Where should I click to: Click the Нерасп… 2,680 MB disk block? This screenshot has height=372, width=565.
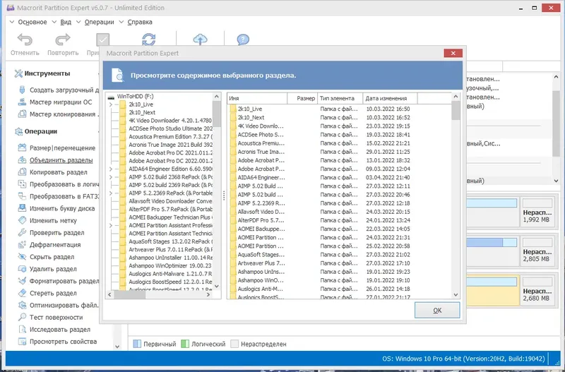[x=537, y=290]
